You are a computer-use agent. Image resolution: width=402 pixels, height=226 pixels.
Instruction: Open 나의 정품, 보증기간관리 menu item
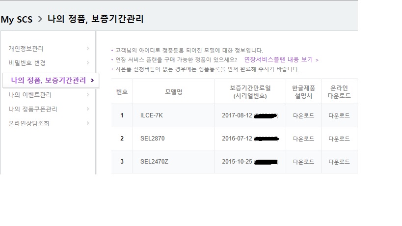tap(48, 80)
